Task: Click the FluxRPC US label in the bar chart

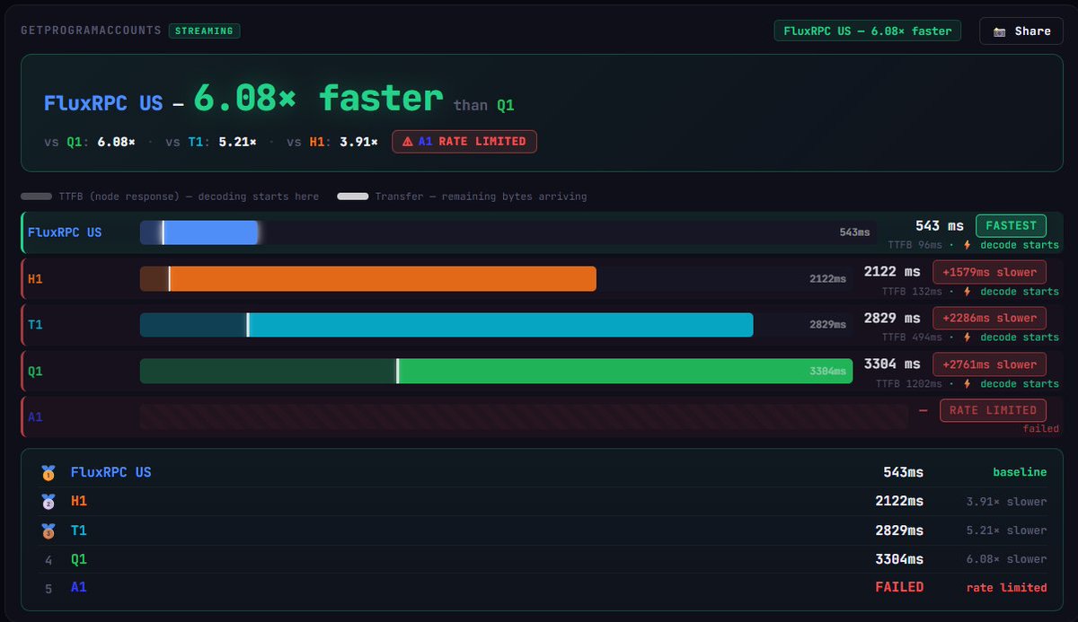Action: pyautogui.click(x=65, y=232)
